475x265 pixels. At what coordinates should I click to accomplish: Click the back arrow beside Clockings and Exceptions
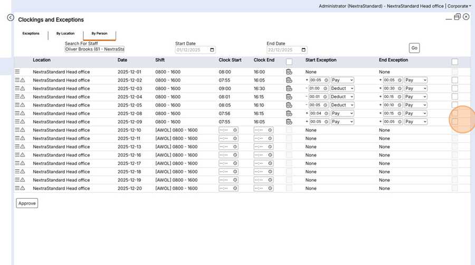coord(11,17)
